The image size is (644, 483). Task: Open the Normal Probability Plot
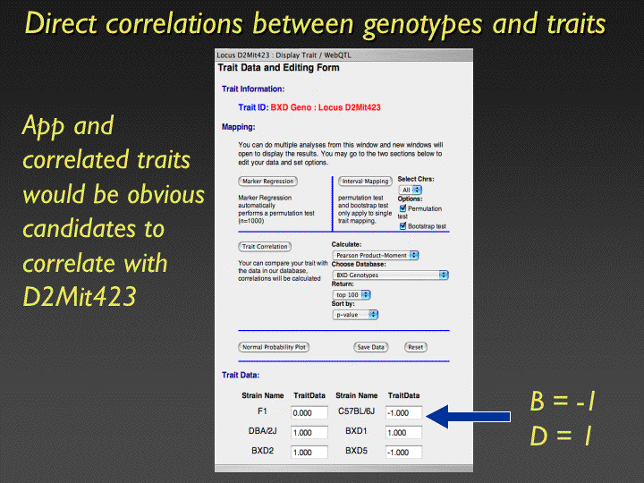tap(274, 347)
